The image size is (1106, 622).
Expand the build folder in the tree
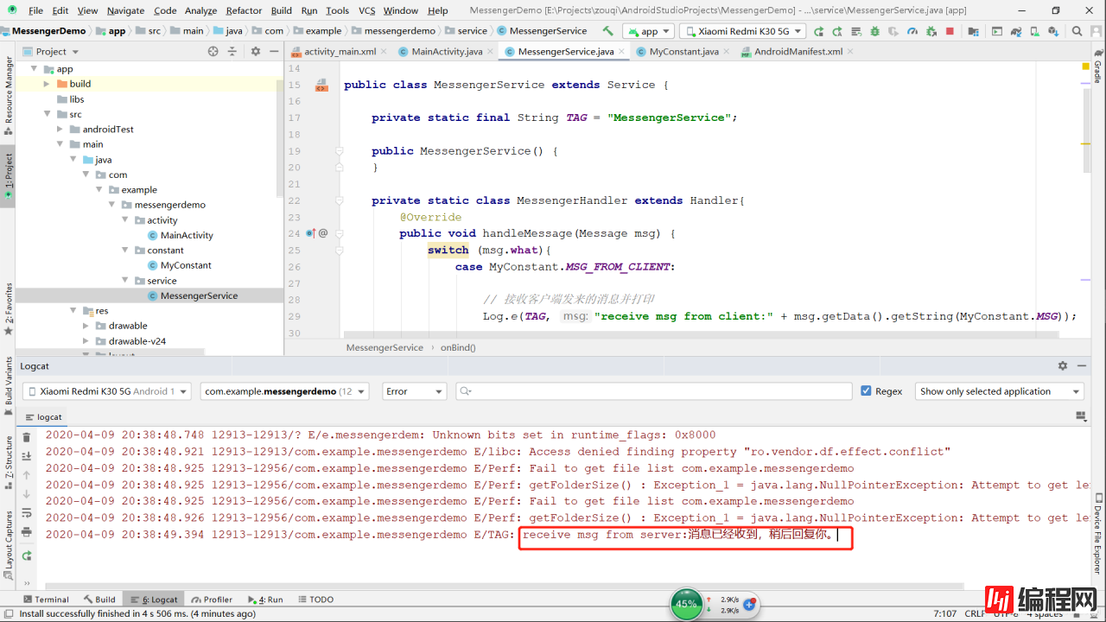click(47, 84)
